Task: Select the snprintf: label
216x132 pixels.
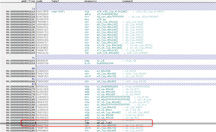Action: [58, 11]
